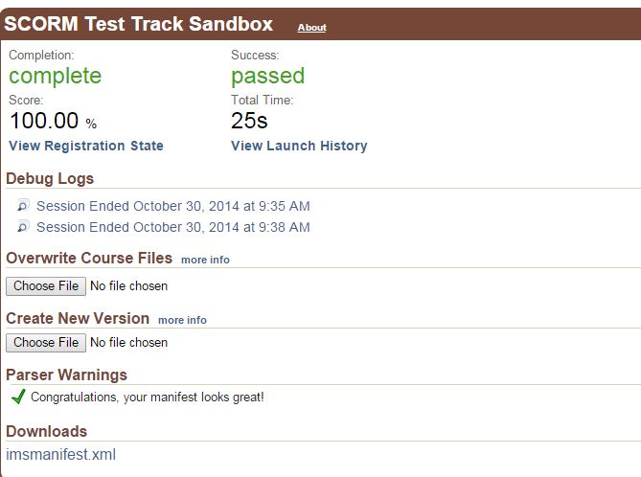The height and width of the screenshot is (477, 641).
Task: Click Choose File under Create New Version
Action: [46, 342]
